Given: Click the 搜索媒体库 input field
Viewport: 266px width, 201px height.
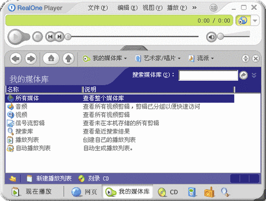Looking at the screenshot, I should click(x=208, y=75).
